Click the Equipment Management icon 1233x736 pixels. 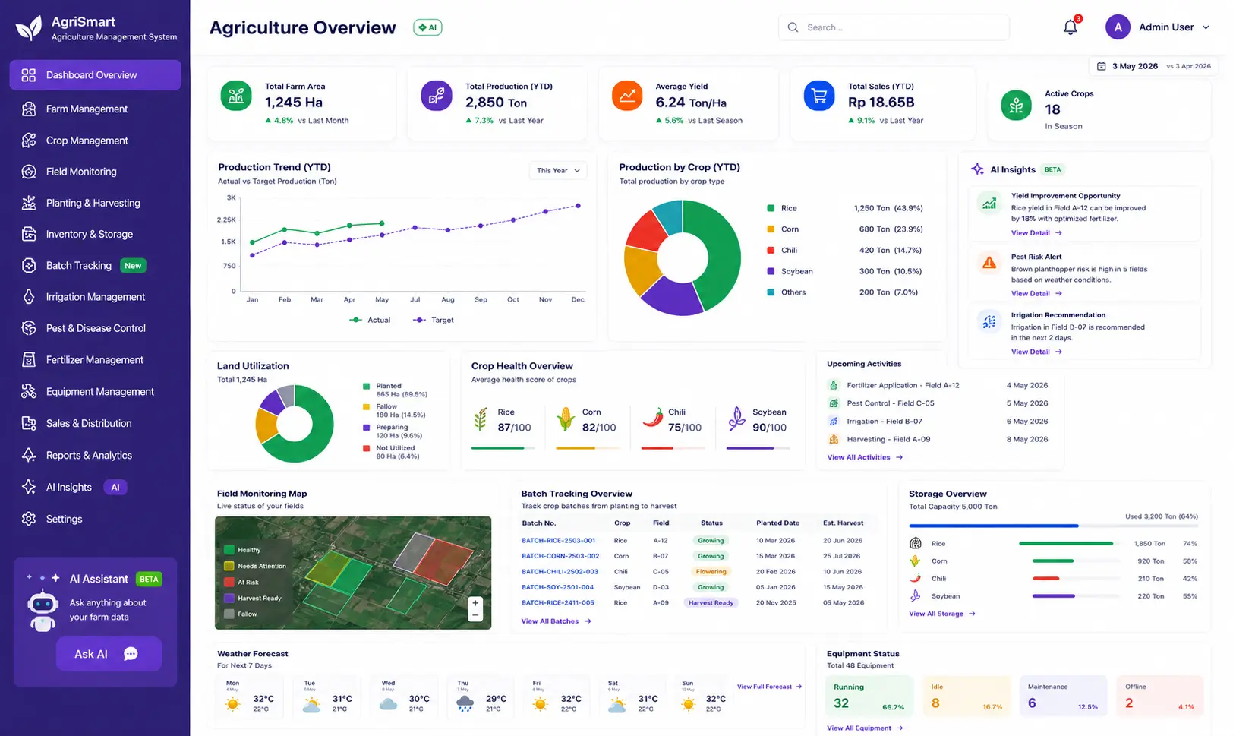[29, 392]
